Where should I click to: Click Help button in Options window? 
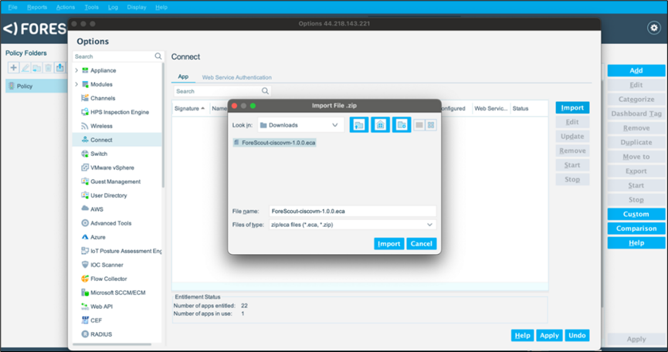pyautogui.click(x=522, y=335)
